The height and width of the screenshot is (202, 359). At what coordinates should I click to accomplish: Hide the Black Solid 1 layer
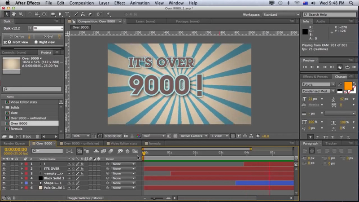4,178
